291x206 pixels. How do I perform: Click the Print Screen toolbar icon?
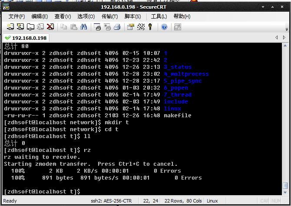pyautogui.click(x=97, y=27)
